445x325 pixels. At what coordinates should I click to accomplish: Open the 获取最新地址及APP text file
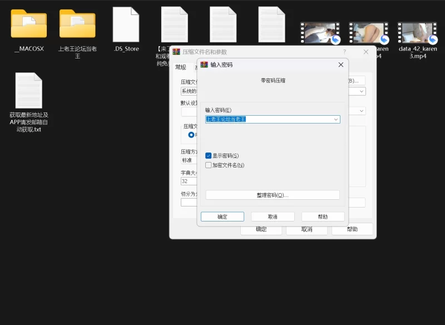[28, 91]
